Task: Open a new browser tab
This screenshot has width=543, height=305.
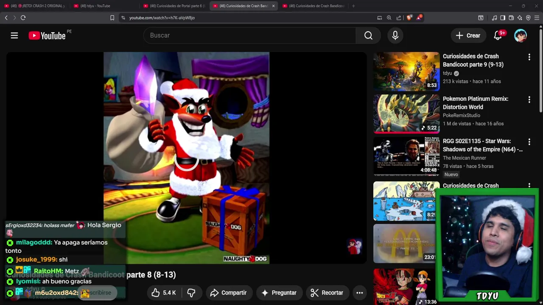Action: click(354, 6)
